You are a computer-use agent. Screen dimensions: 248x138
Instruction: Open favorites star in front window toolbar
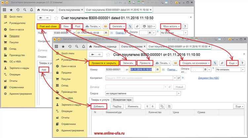coord(63,47)
